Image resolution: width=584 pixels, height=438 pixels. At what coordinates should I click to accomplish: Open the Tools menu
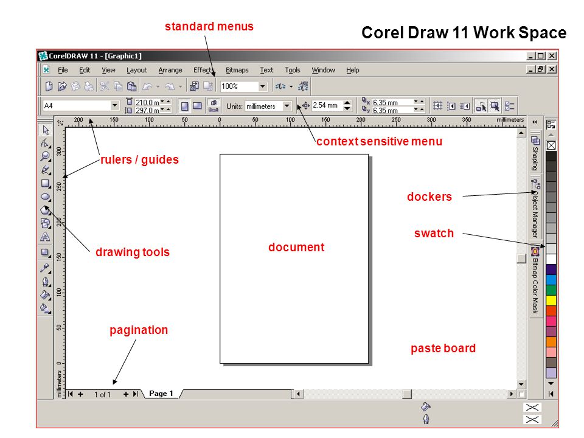pos(293,70)
